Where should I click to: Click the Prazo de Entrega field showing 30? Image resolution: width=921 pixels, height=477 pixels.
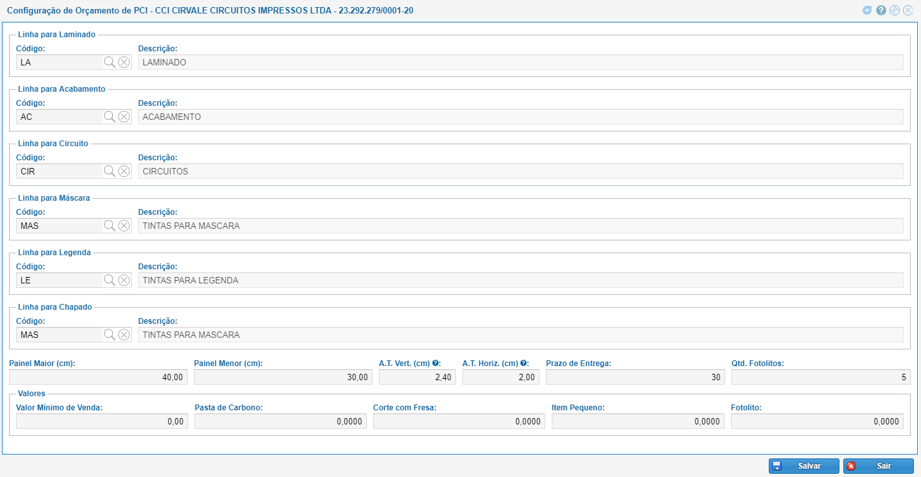pyautogui.click(x=635, y=377)
